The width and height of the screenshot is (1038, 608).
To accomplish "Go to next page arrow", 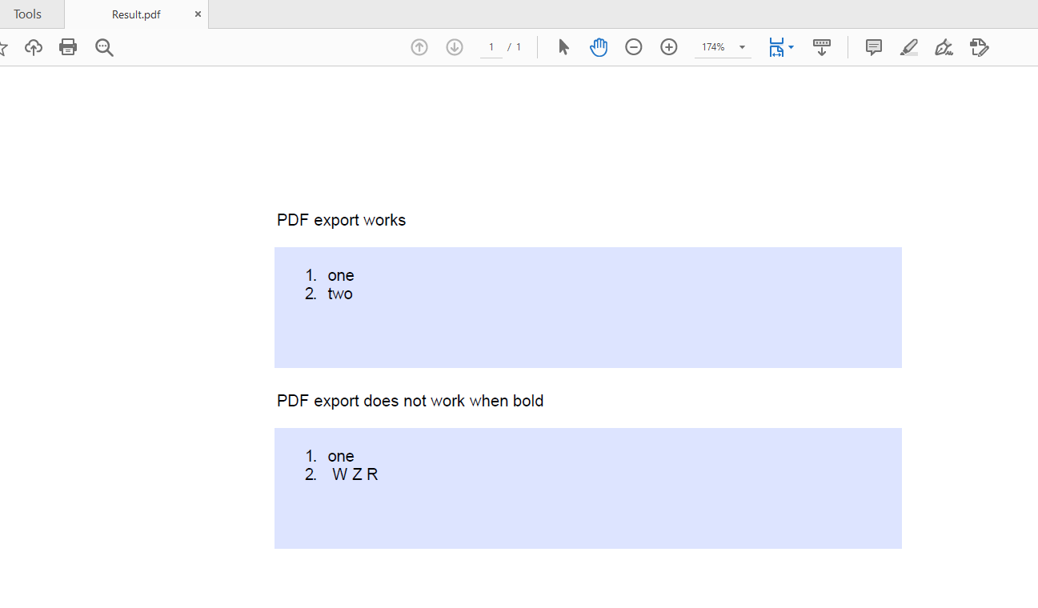I will [x=455, y=47].
